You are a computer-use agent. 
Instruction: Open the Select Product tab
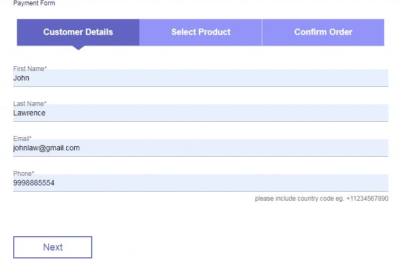pos(201,32)
